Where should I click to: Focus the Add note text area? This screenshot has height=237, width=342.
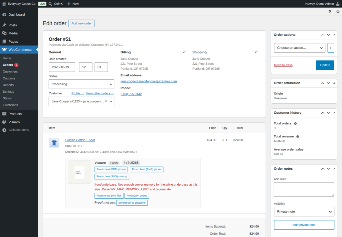[x=304, y=190]
